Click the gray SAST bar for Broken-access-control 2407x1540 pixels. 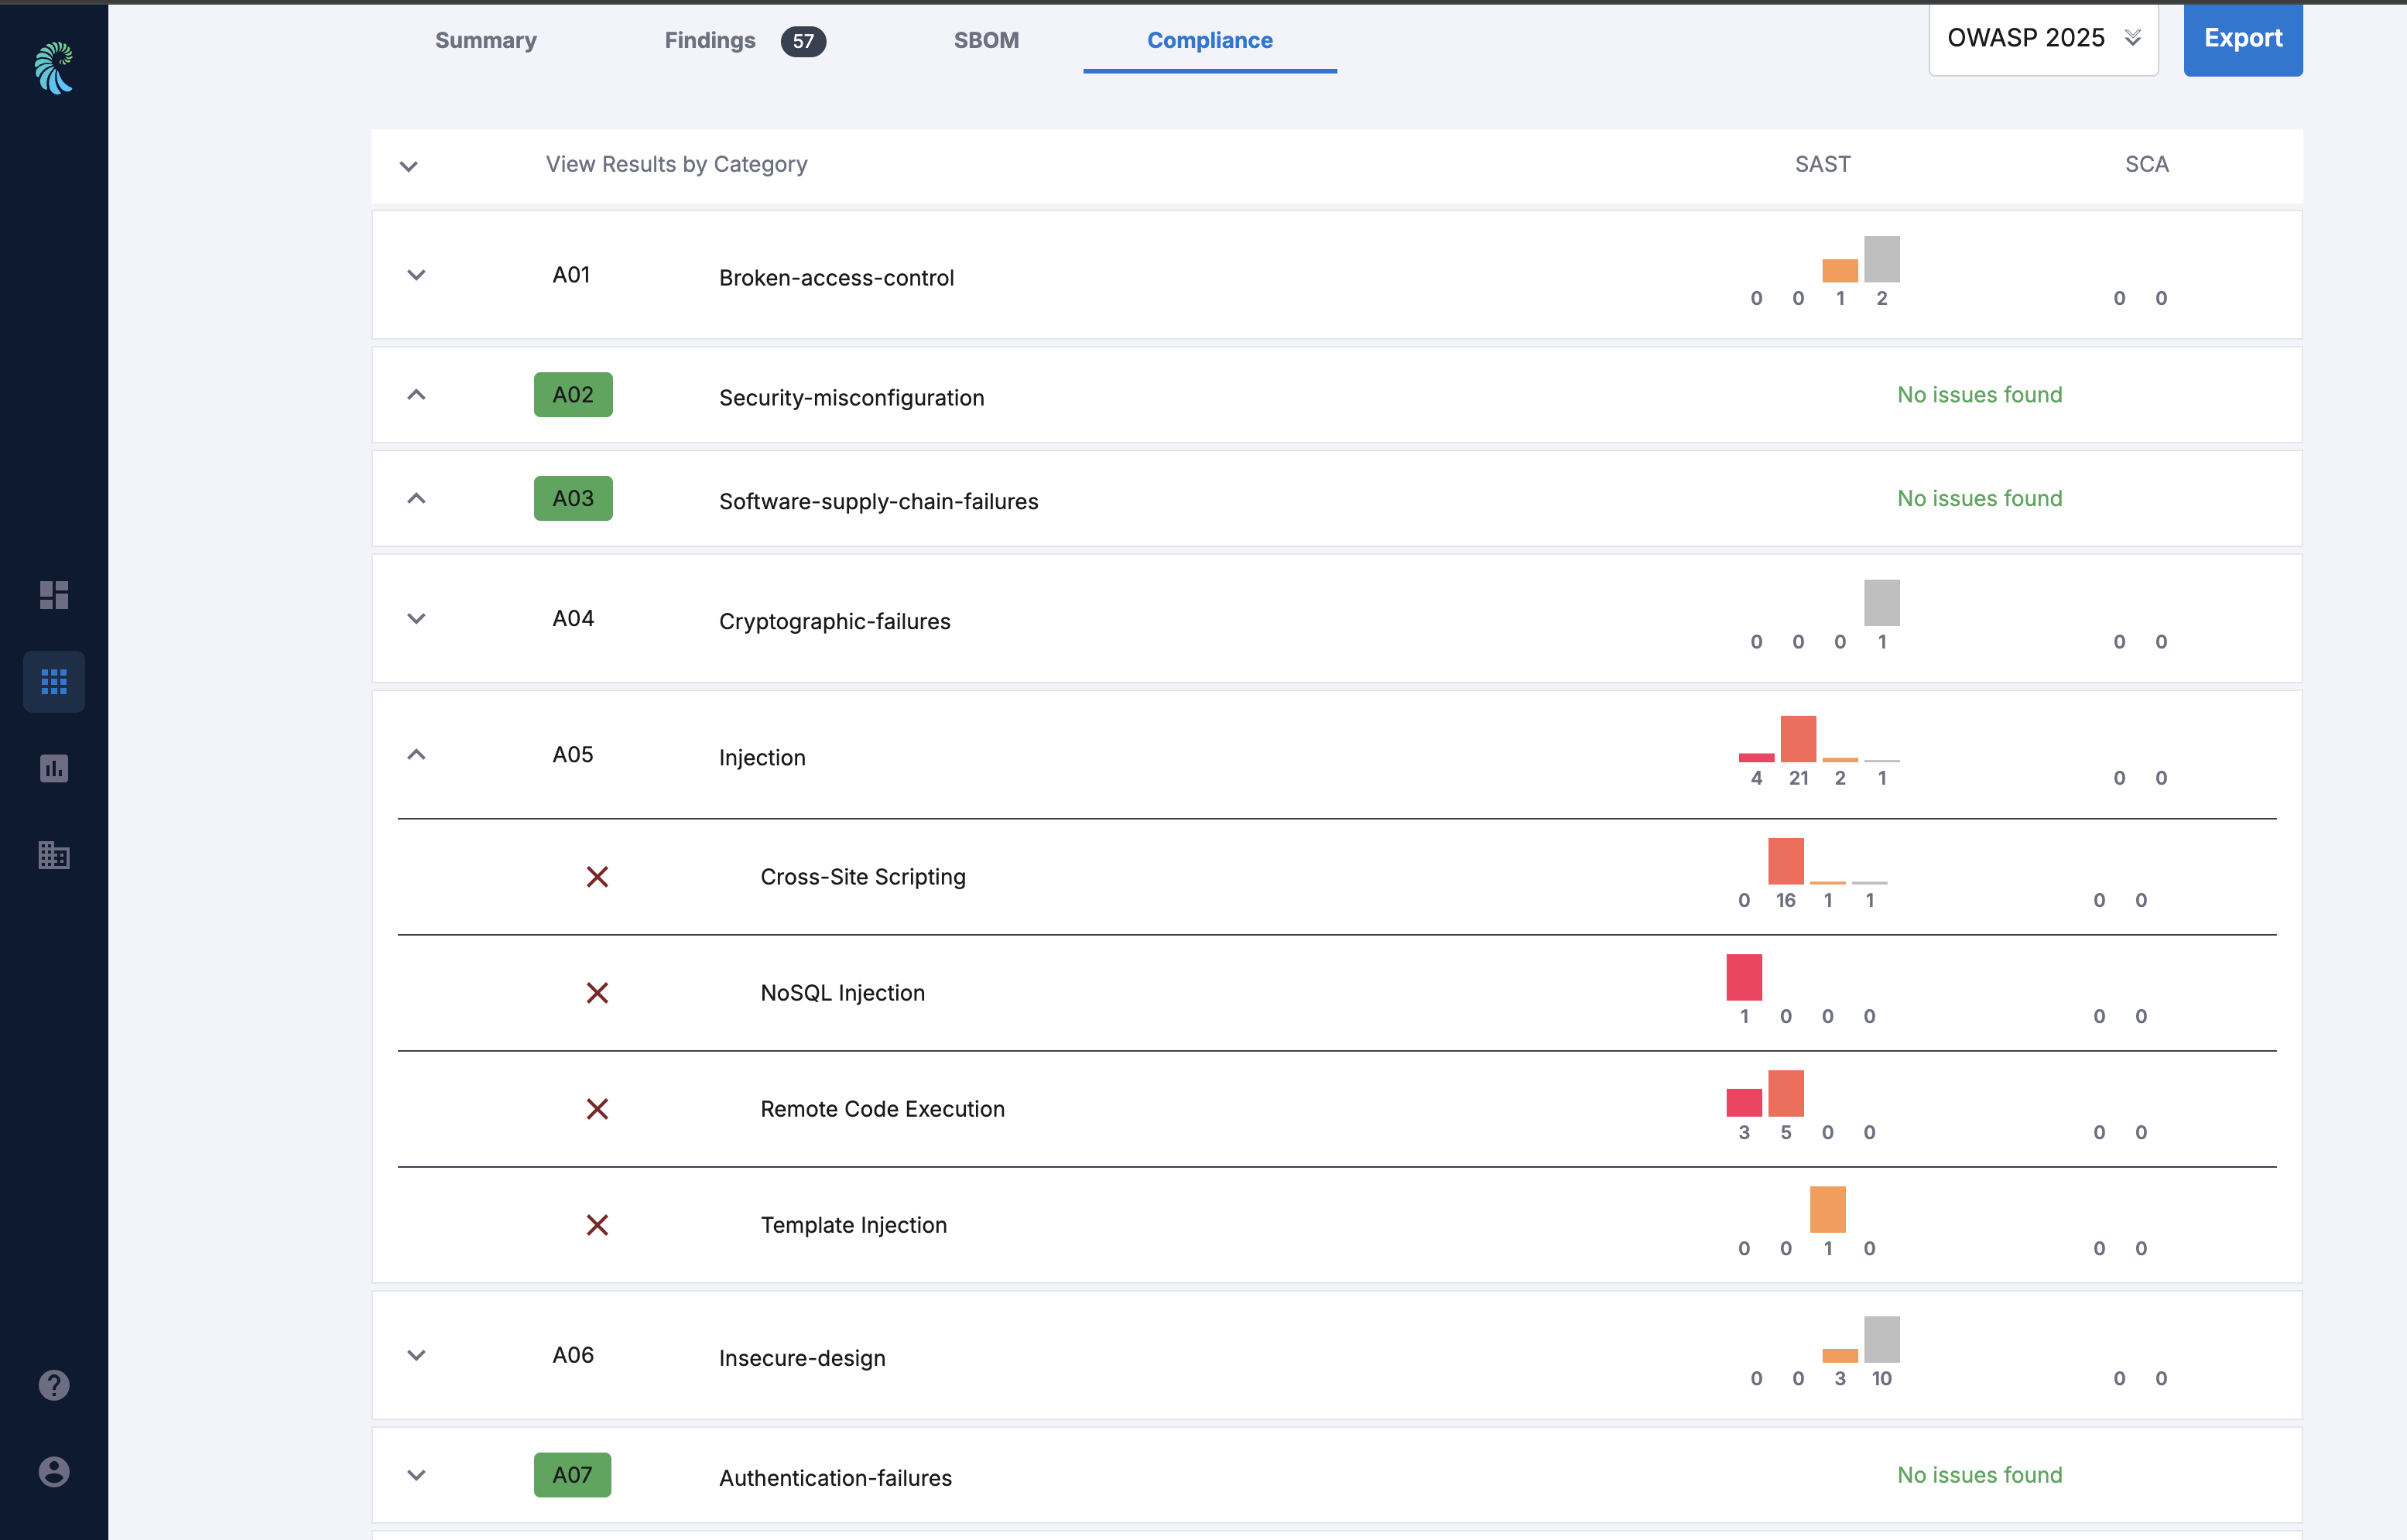coord(1881,259)
